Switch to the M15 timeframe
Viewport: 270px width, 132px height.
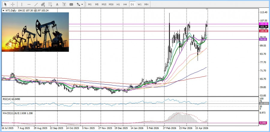click(x=104, y=4)
